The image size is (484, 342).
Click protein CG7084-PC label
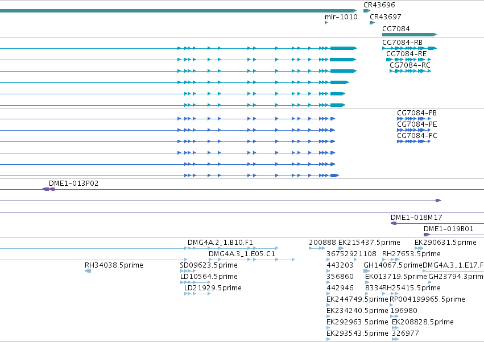[x=417, y=136]
